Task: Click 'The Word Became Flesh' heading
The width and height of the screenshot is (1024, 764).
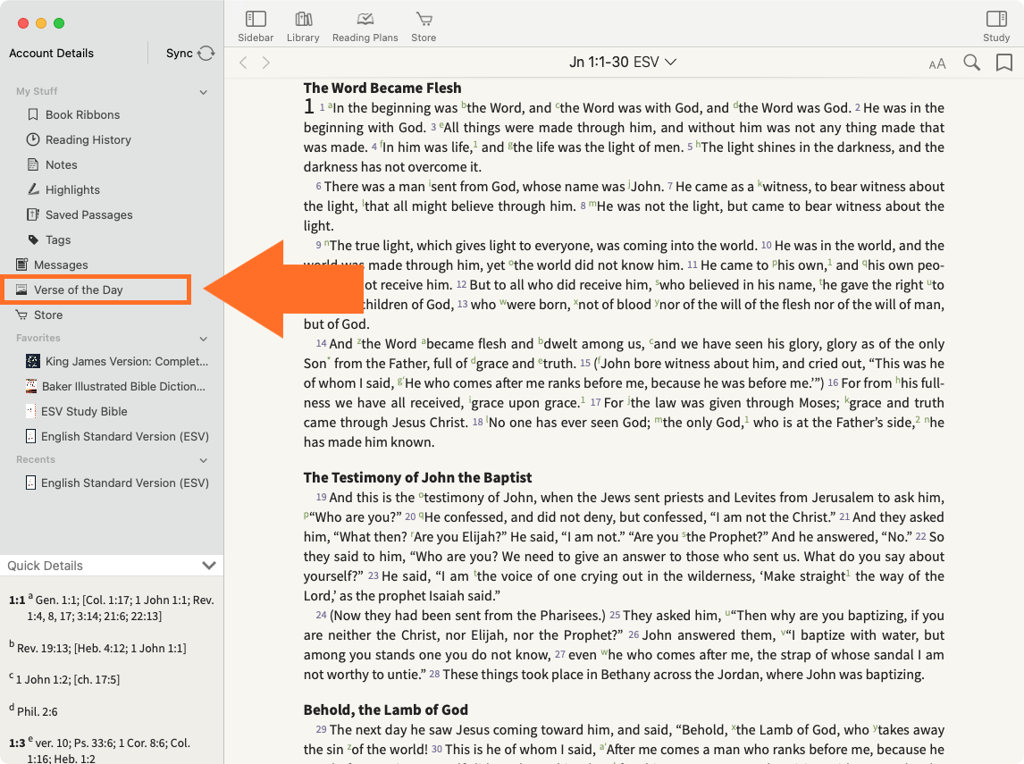Action: pyautogui.click(x=382, y=88)
